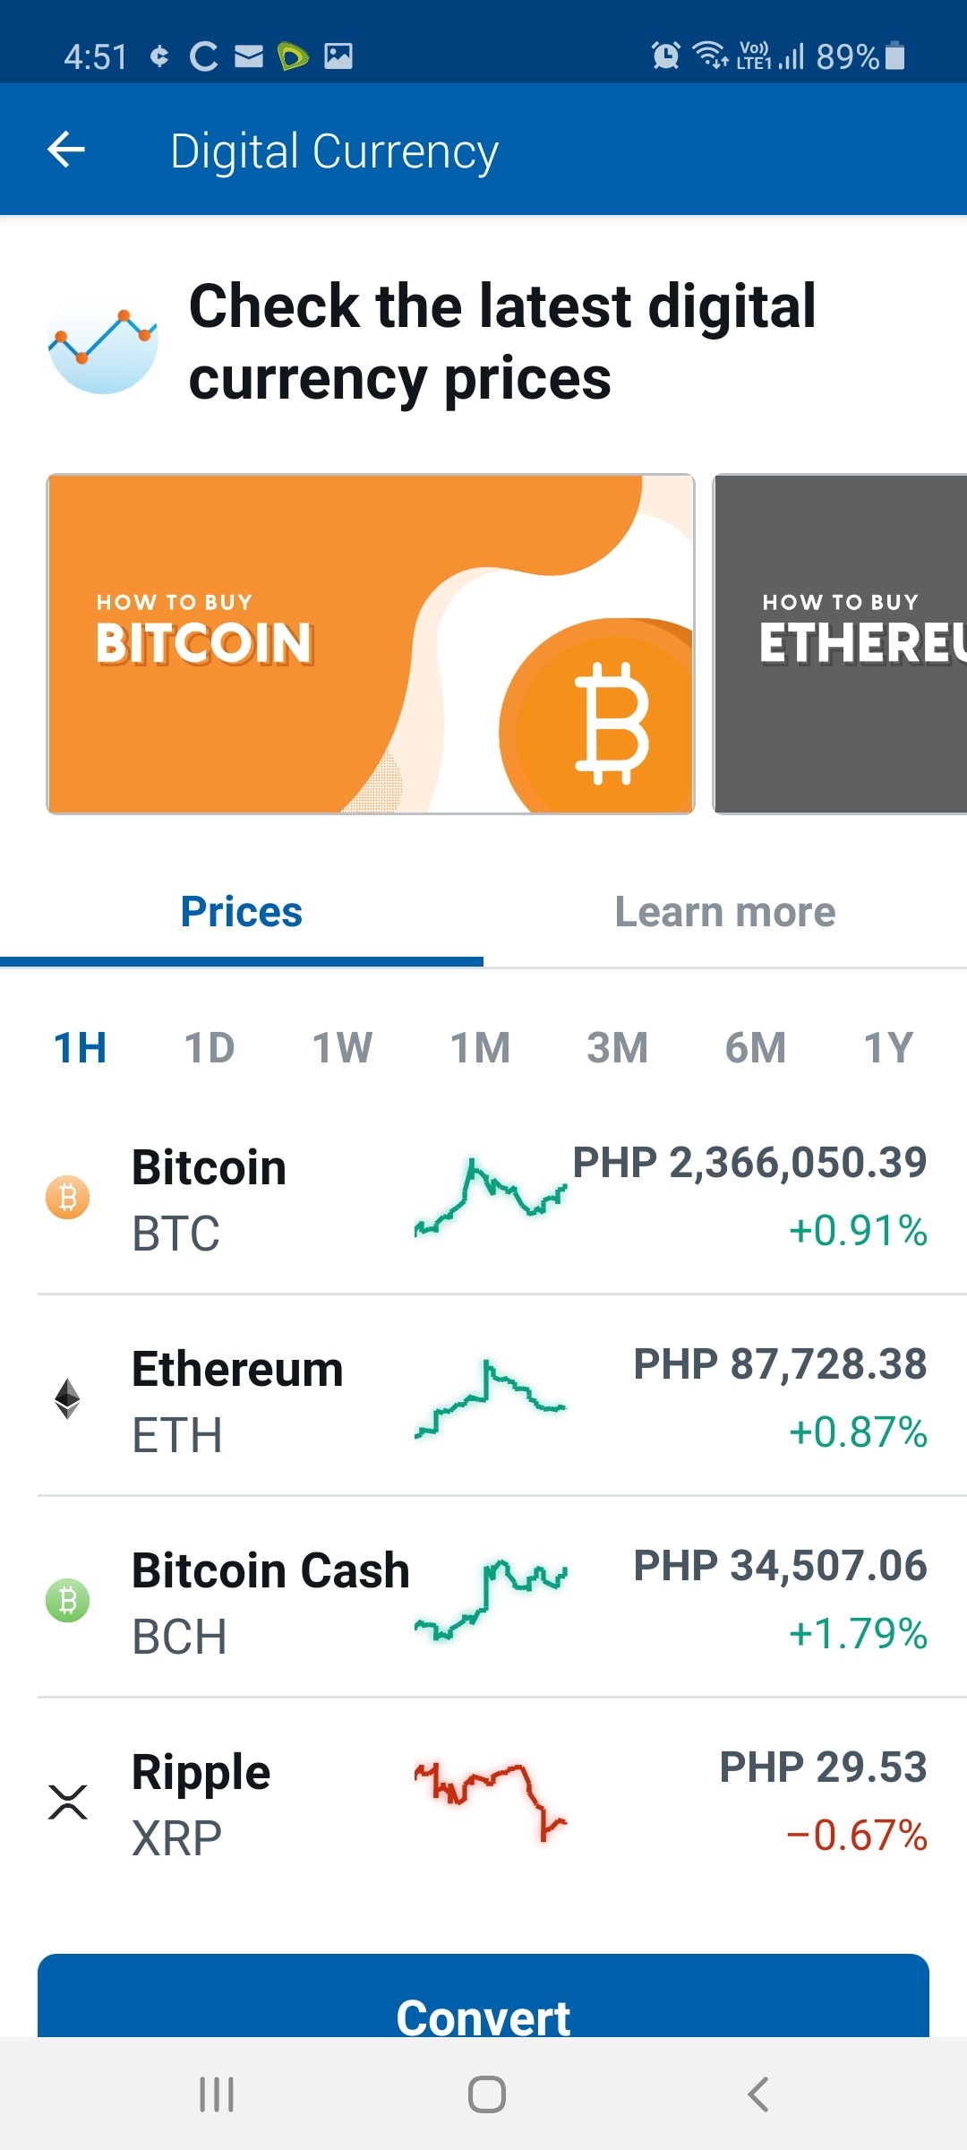Image resolution: width=967 pixels, height=2150 pixels.
Task: Open the Learn more tab
Action: coord(725,912)
